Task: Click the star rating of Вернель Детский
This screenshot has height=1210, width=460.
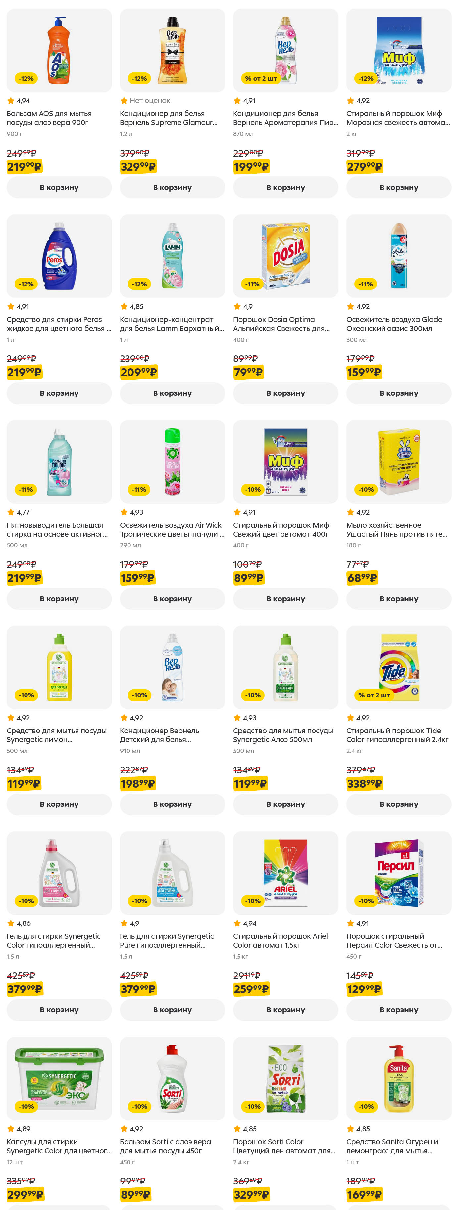Action: 132,718
